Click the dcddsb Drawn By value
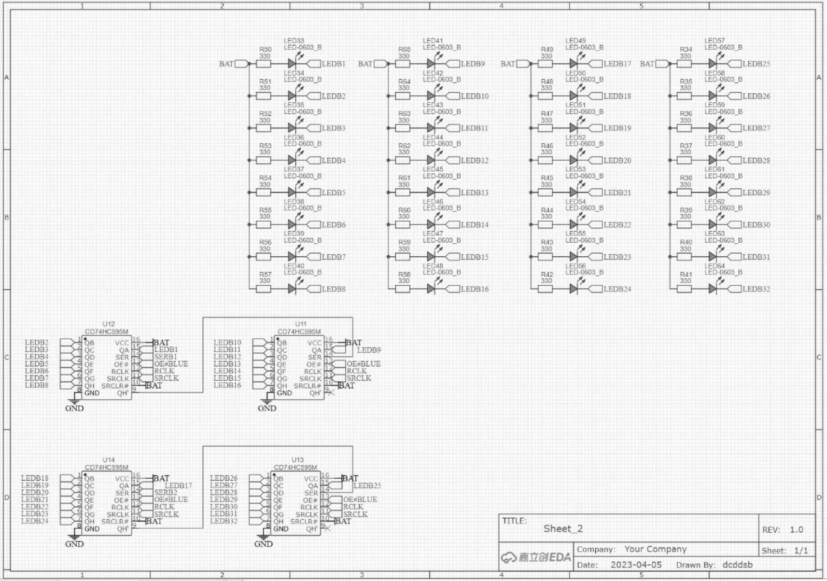Viewport: 827px width, 581px height. pos(737,565)
